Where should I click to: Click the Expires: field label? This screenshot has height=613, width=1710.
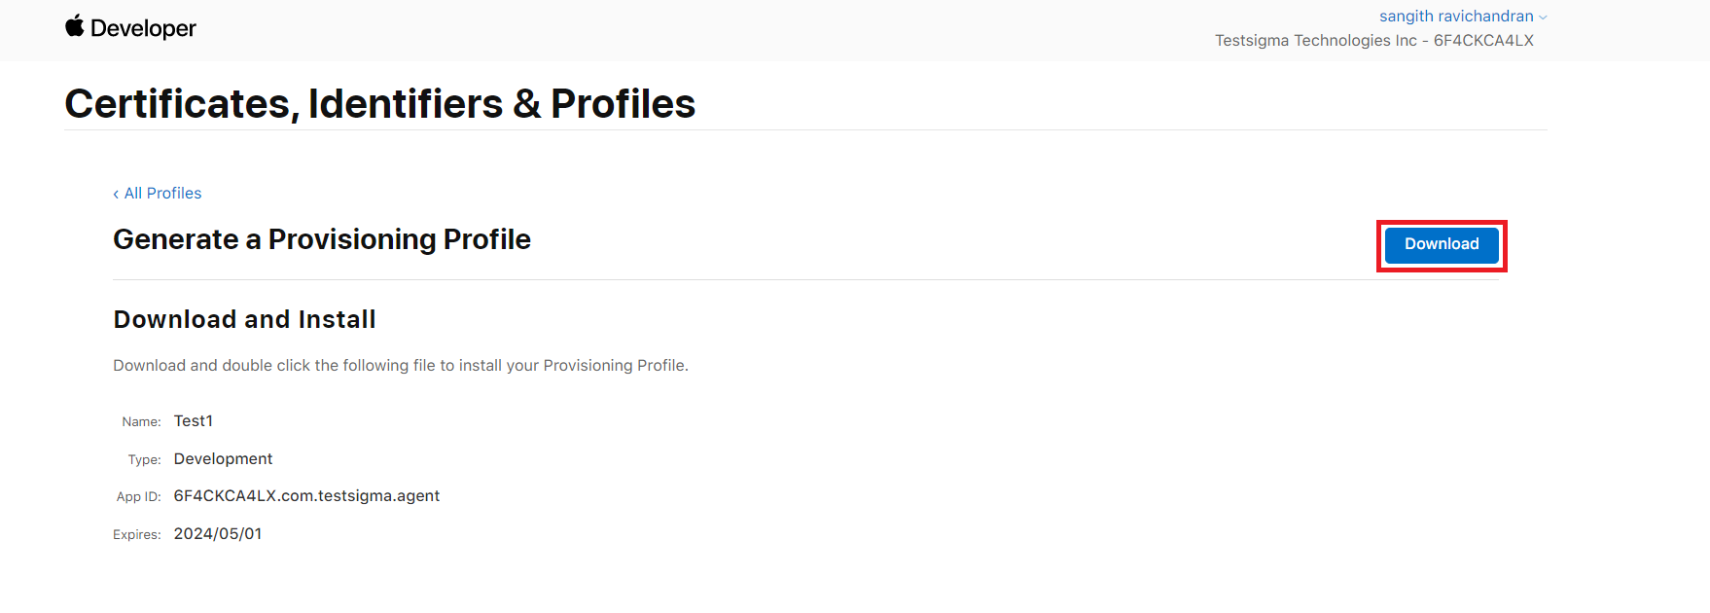click(x=137, y=534)
